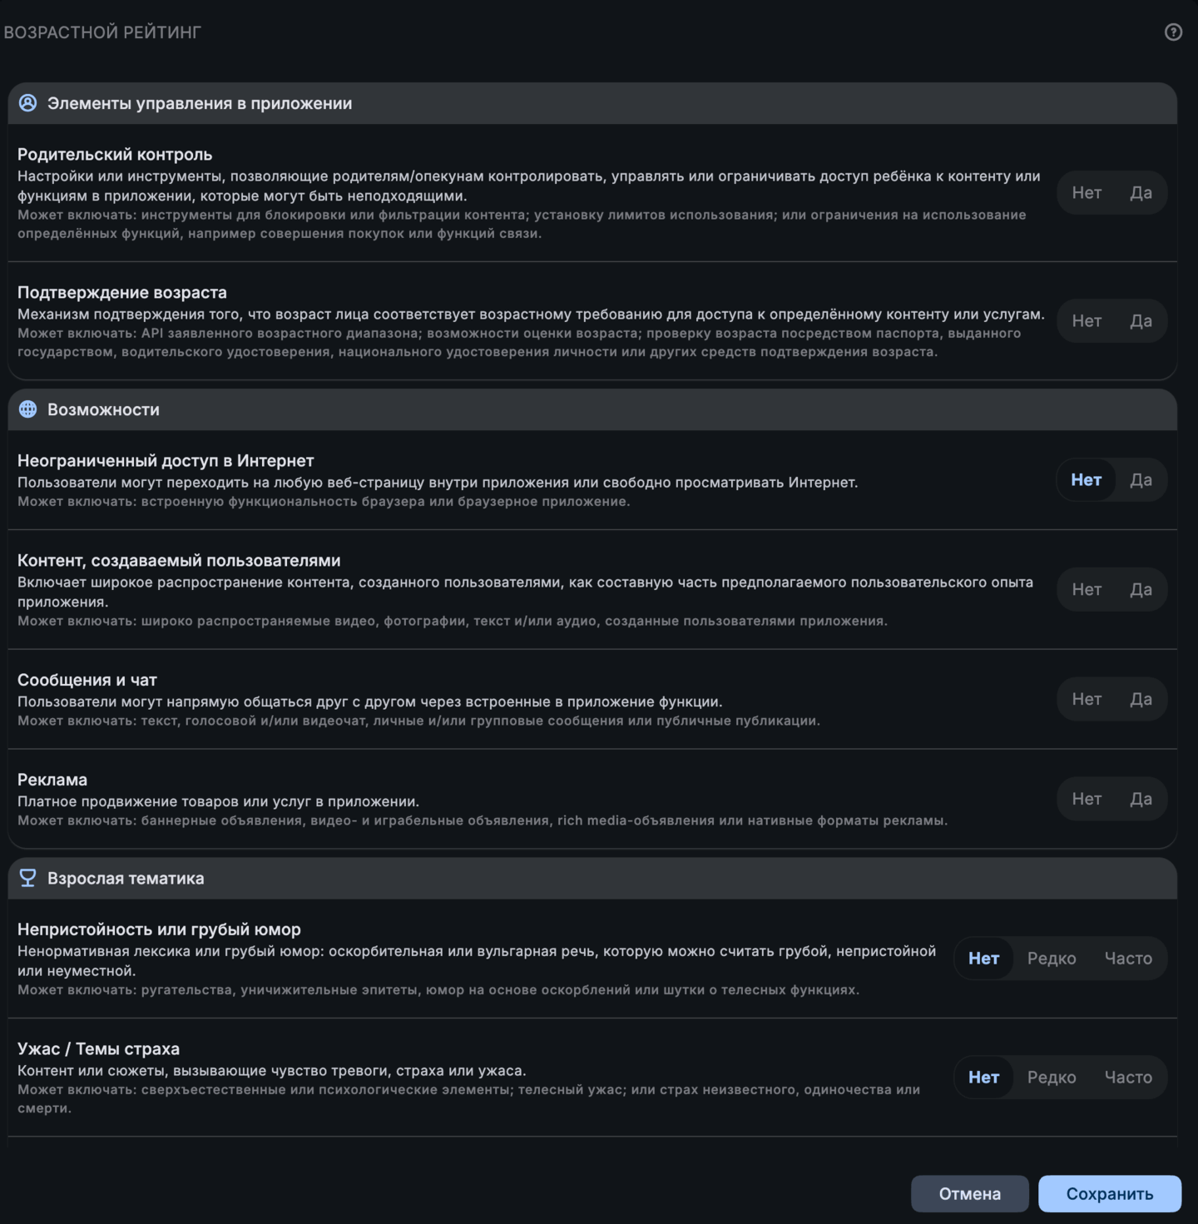
Task: Set Подтверждение возраста to «Да»
Action: (x=1141, y=320)
